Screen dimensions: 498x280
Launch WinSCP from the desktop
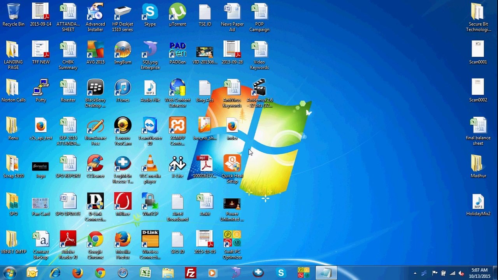coord(150,204)
